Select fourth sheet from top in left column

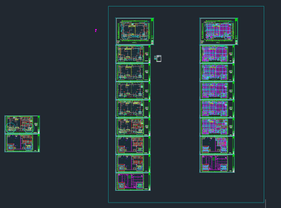[133, 91]
